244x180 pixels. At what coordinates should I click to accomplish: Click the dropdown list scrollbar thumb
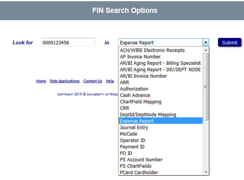coord(206,87)
